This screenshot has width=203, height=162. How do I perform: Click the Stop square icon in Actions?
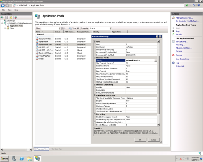[173, 31]
